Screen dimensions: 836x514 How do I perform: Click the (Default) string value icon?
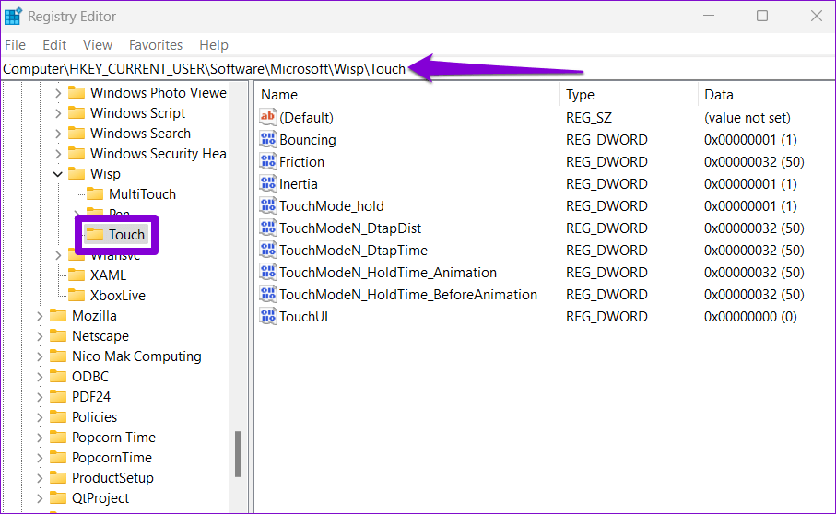click(268, 117)
